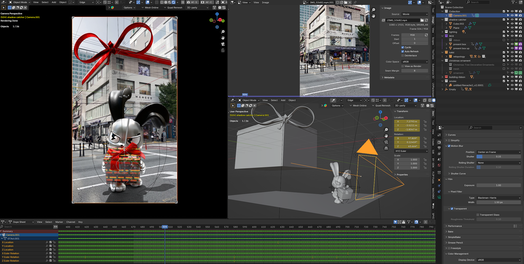Open the Physics properties tab icon
The image size is (524, 264).
439,186
